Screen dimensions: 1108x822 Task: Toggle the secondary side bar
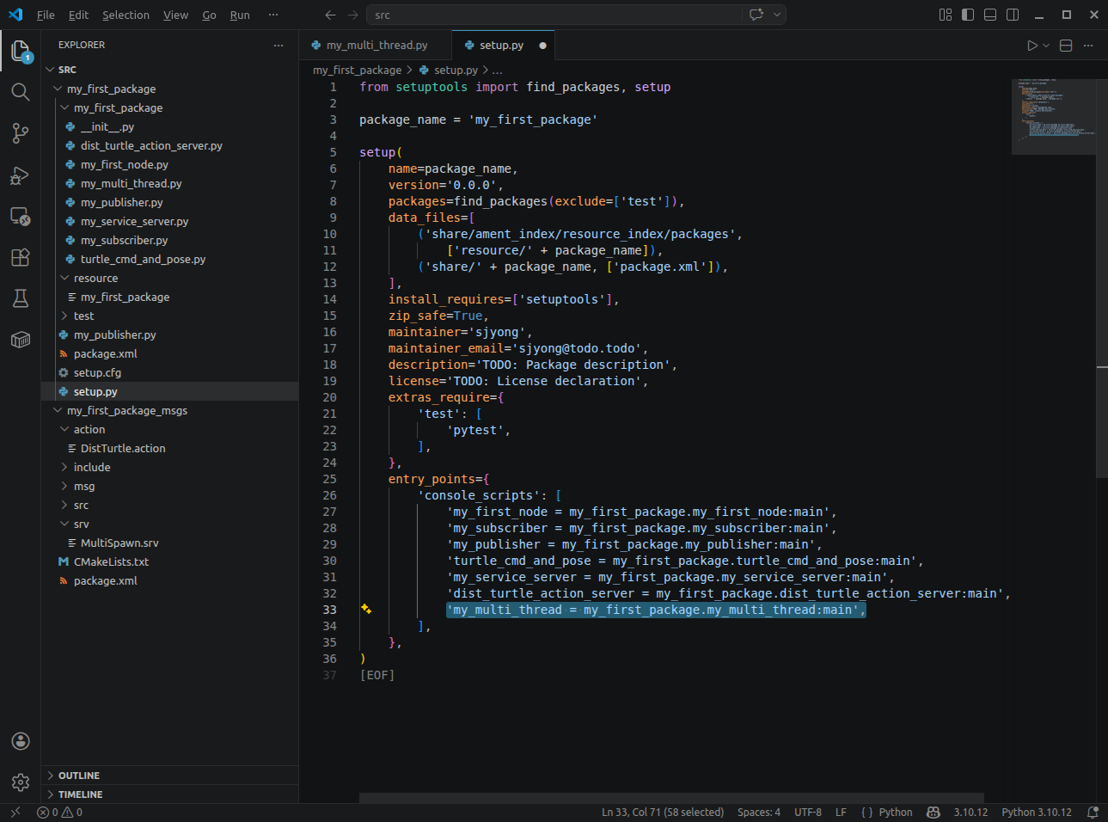tap(1013, 15)
